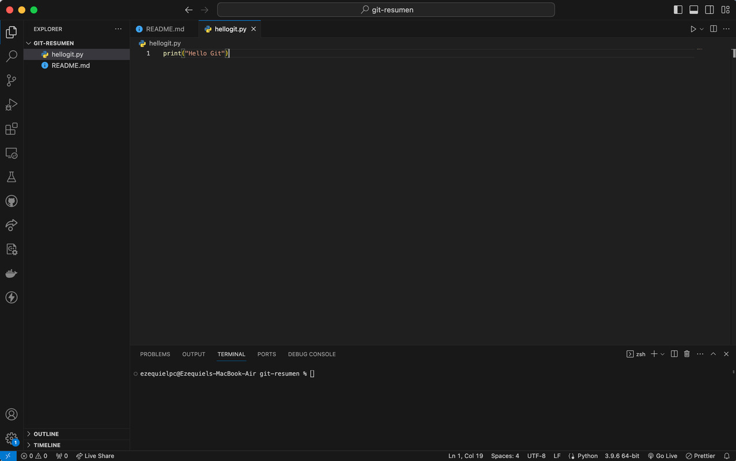
Task: Open the Manage gear menu
Action: [12, 439]
